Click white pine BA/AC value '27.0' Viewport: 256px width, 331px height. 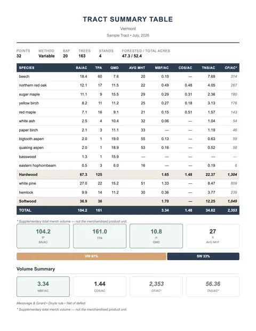pyautogui.click(x=83, y=183)
